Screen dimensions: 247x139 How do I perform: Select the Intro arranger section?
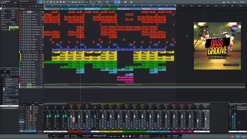click(51, 9)
